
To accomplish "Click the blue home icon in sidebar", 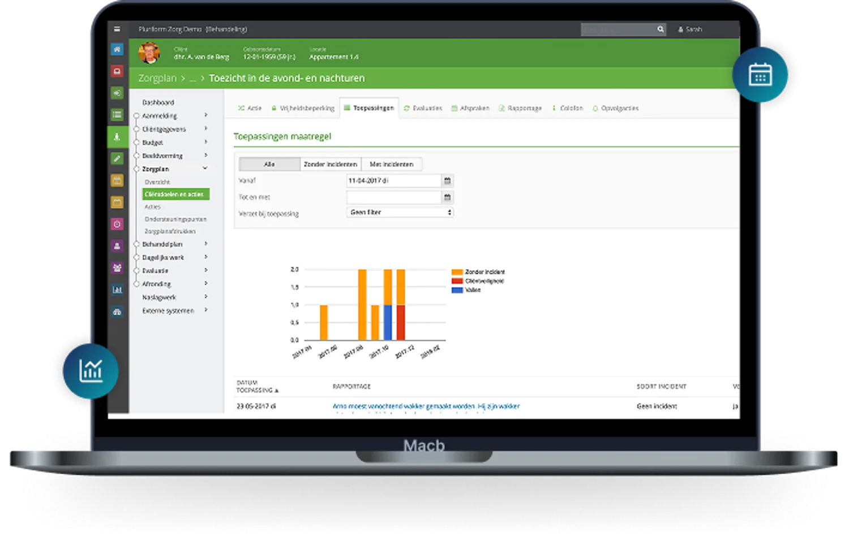I will click(117, 50).
